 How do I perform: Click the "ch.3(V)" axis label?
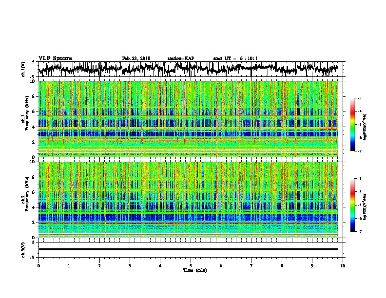23,250
